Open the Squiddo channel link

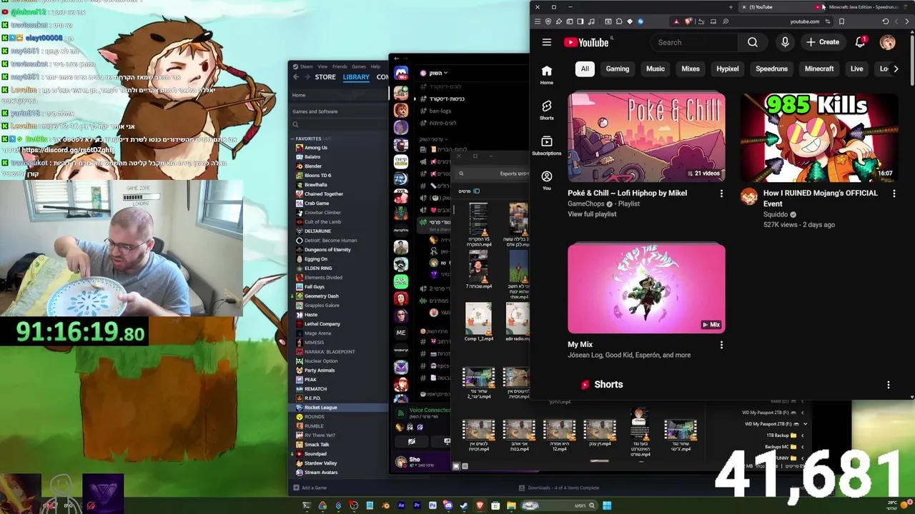pyautogui.click(x=776, y=214)
